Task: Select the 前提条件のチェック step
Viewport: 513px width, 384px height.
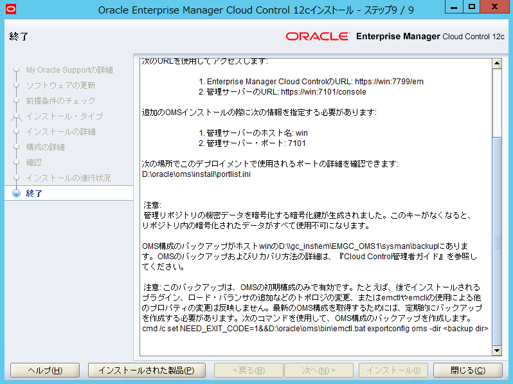Action: [60, 101]
